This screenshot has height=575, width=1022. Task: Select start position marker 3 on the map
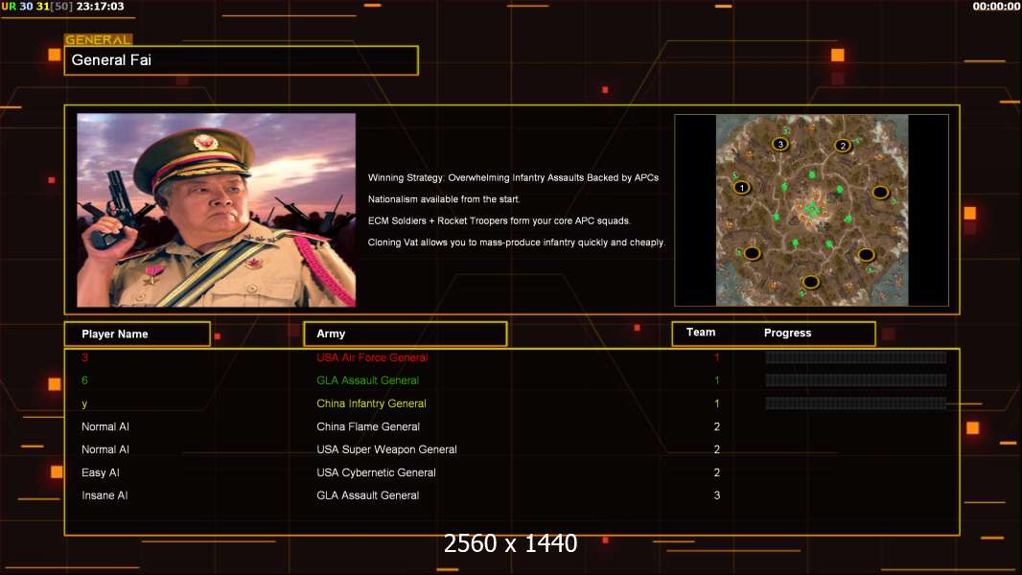click(780, 144)
